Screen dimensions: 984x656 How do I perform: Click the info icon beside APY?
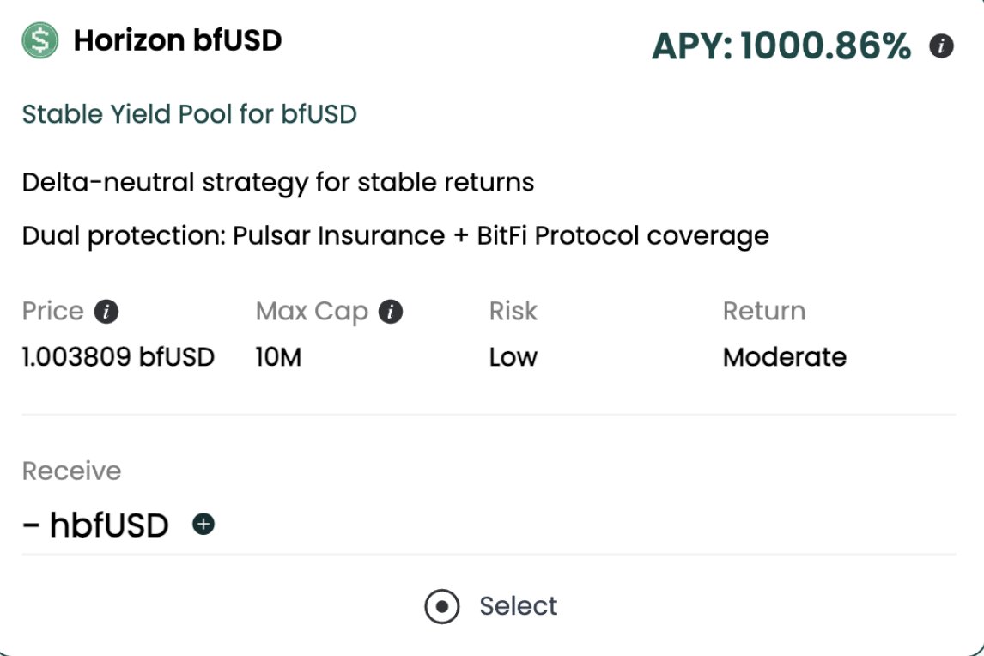pos(941,46)
